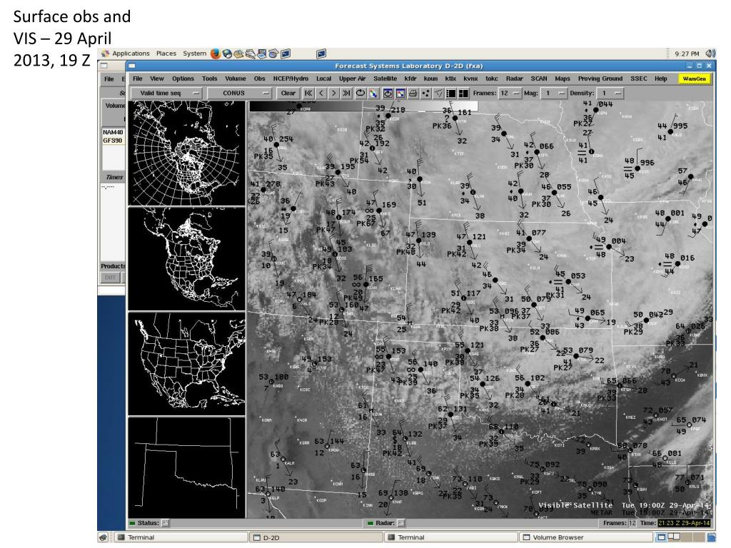
Task: Click the boxed image icon beside the printer
Action: coord(400,93)
